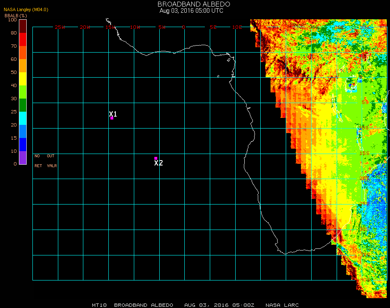Click the 25W longitude label

60,27
